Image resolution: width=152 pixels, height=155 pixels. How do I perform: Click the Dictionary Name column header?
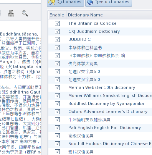[x=85, y=15]
